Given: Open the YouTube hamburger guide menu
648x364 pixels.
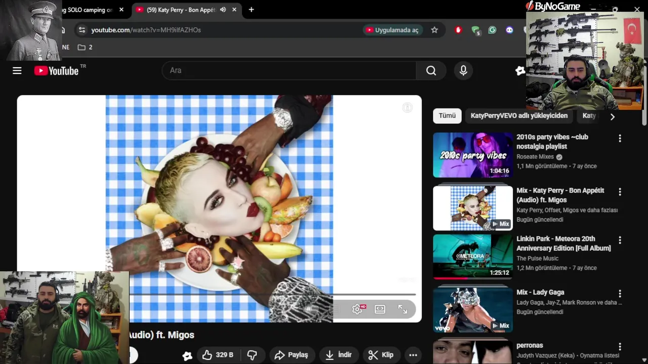Looking at the screenshot, I should 17,71.
